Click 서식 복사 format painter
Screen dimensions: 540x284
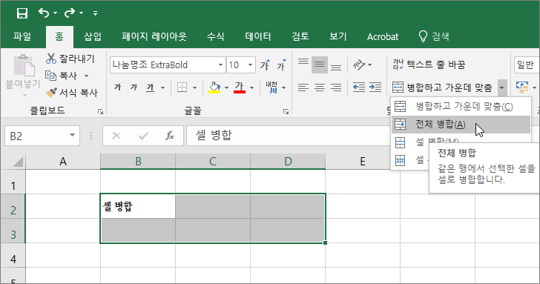(x=72, y=92)
